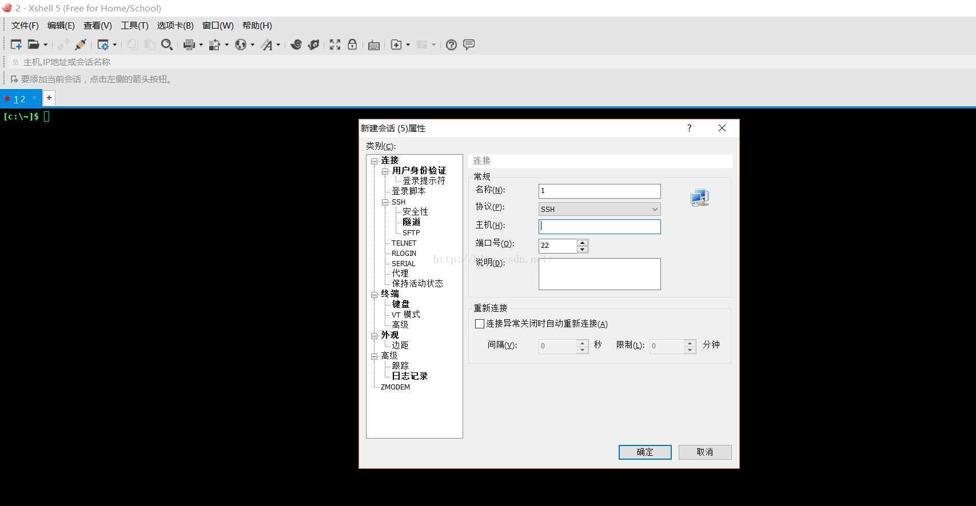This screenshot has height=506, width=976.
Task: Select 日志记录 in category tree
Action: tap(409, 376)
